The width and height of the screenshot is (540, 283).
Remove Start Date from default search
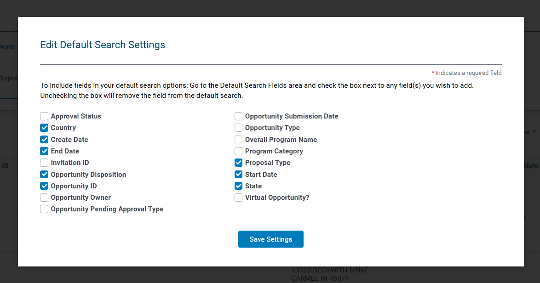pos(238,174)
